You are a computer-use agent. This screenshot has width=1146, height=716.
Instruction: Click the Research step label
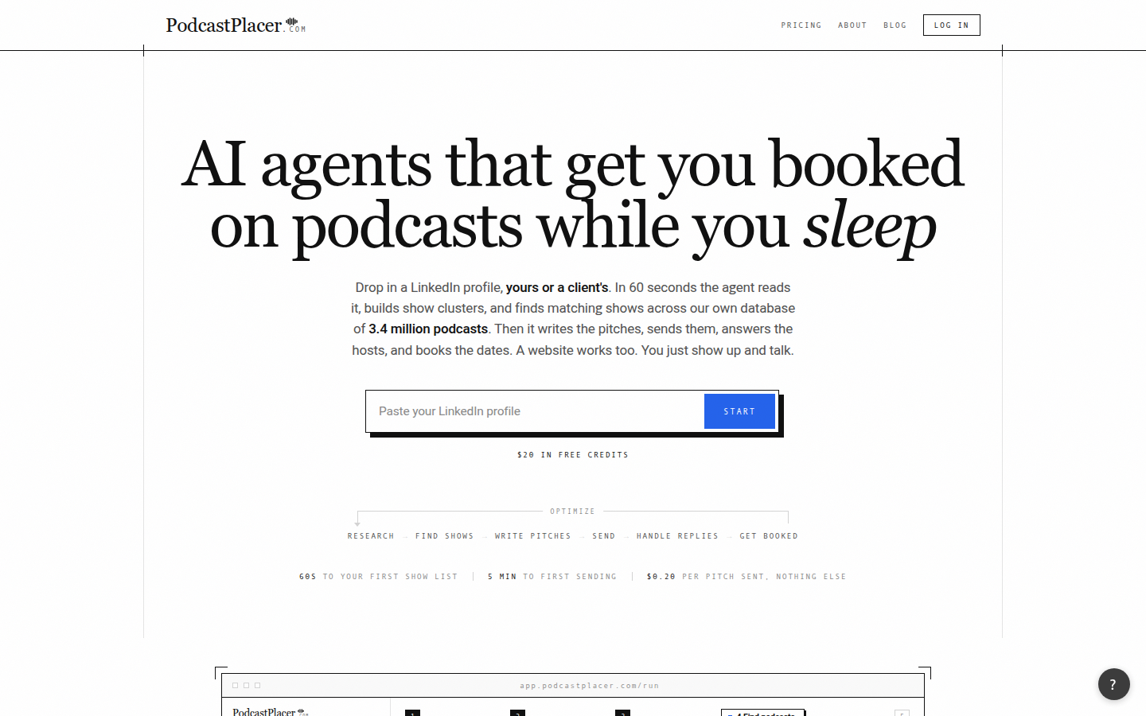(371, 536)
